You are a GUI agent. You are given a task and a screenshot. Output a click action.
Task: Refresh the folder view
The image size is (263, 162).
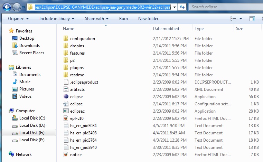[x=182, y=7]
